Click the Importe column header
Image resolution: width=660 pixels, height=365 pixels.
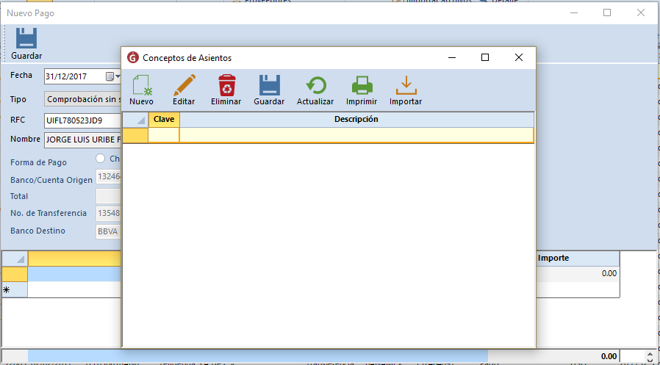tap(553, 259)
